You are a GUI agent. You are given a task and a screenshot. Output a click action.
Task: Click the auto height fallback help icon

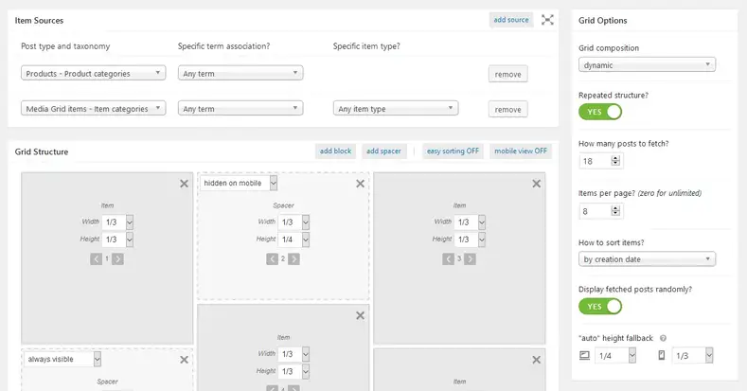pos(663,338)
